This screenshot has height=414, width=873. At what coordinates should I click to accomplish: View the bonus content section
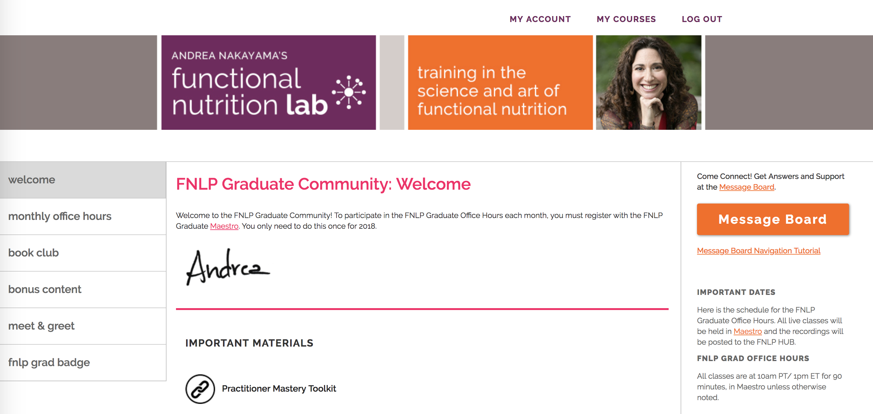[45, 290]
